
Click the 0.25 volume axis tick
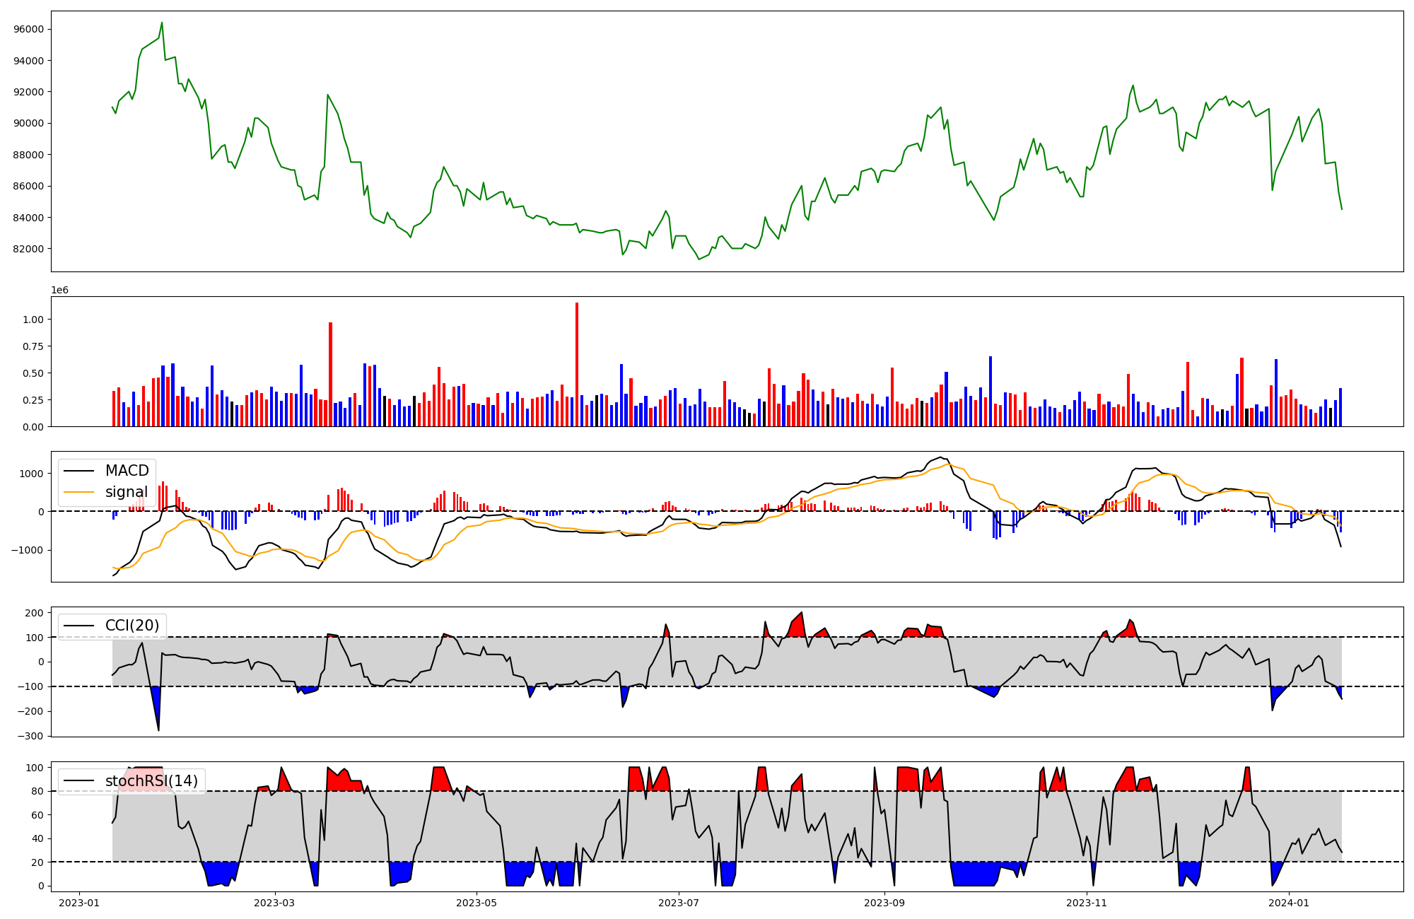click(33, 400)
